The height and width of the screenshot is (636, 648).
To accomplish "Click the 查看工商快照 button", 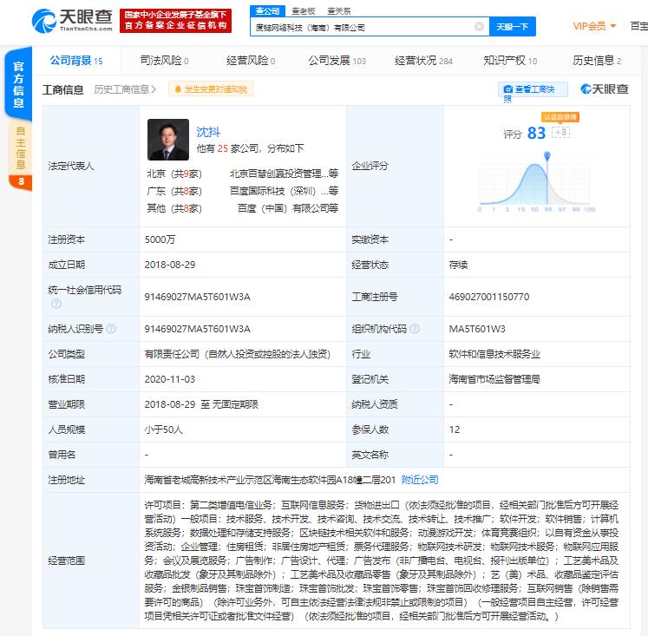I will tap(533, 89).
